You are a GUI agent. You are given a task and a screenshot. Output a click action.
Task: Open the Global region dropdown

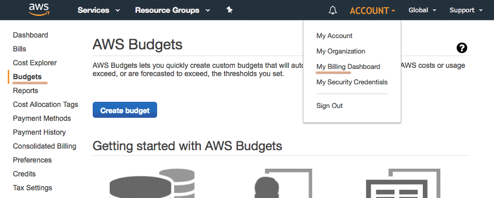(422, 10)
